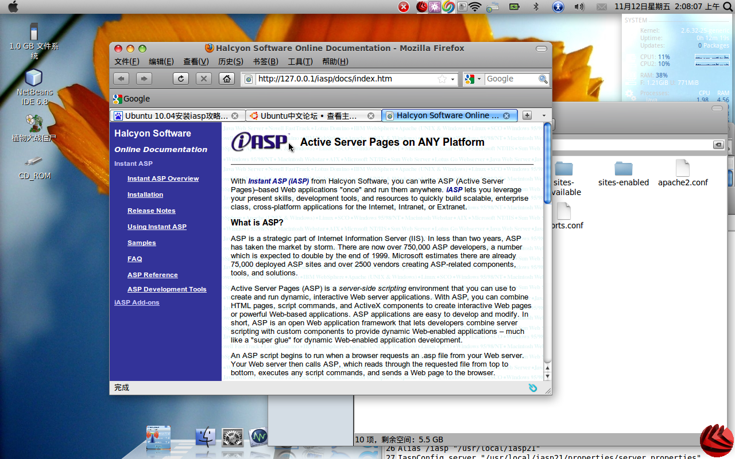
Task: Click the Instant ASP sidebar heading link
Action: pyautogui.click(x=133, y=164)
